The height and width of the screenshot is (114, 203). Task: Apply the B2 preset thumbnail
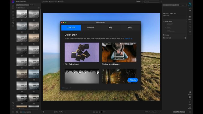click(34, 14)
